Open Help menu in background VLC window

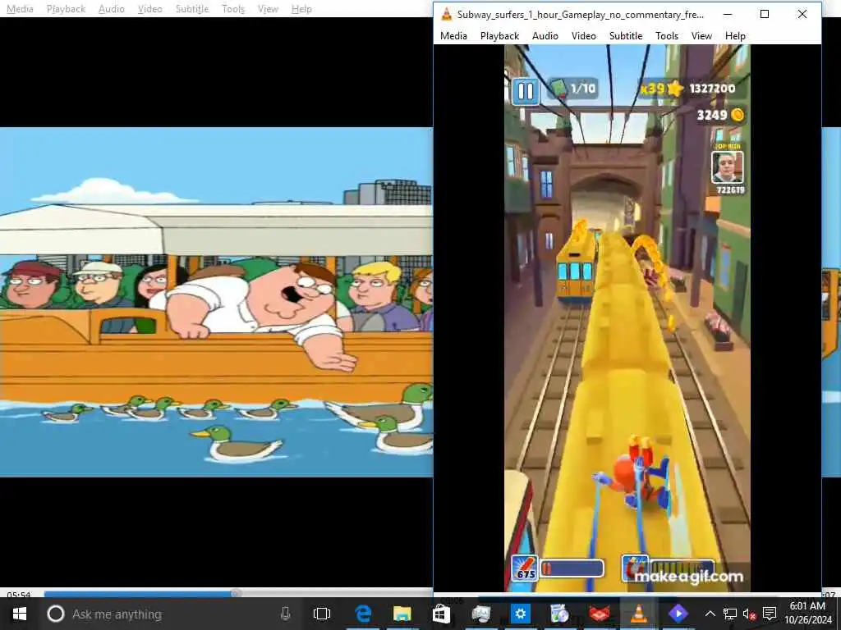tap(301, 9)
